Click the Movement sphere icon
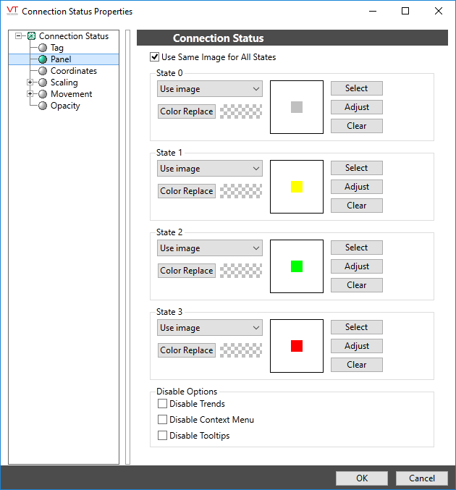The height and width of the screenshot is (490, 456). tap(43, 94)
